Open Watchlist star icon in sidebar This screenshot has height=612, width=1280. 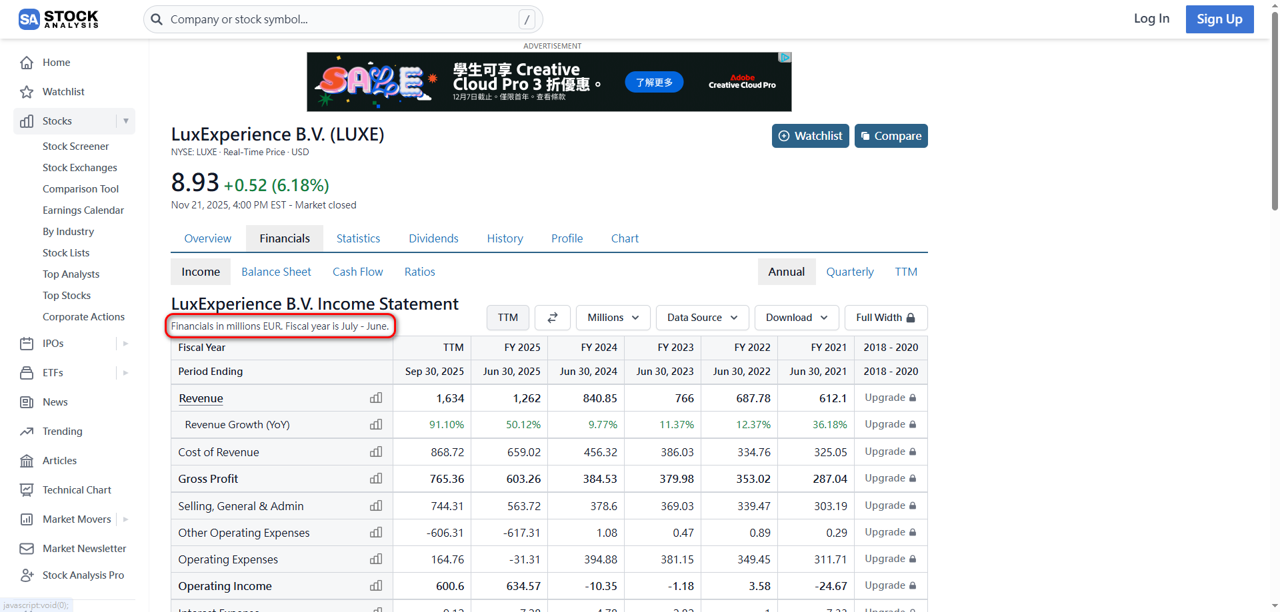pos(27,92)
